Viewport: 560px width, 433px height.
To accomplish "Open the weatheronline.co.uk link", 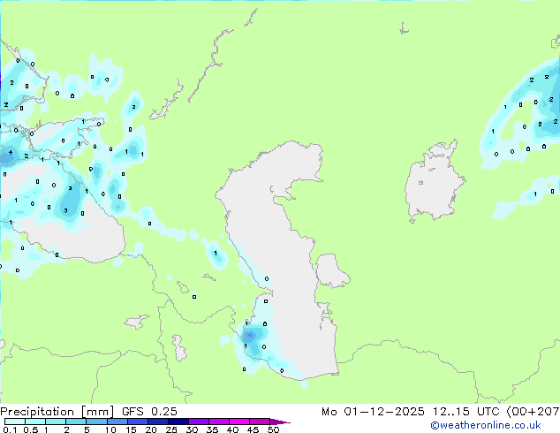I will click(x=486, y=425).
